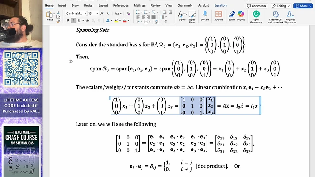Create PDF and share link
The height and width of the screenshot is (177, 315).
coord(276,17)
